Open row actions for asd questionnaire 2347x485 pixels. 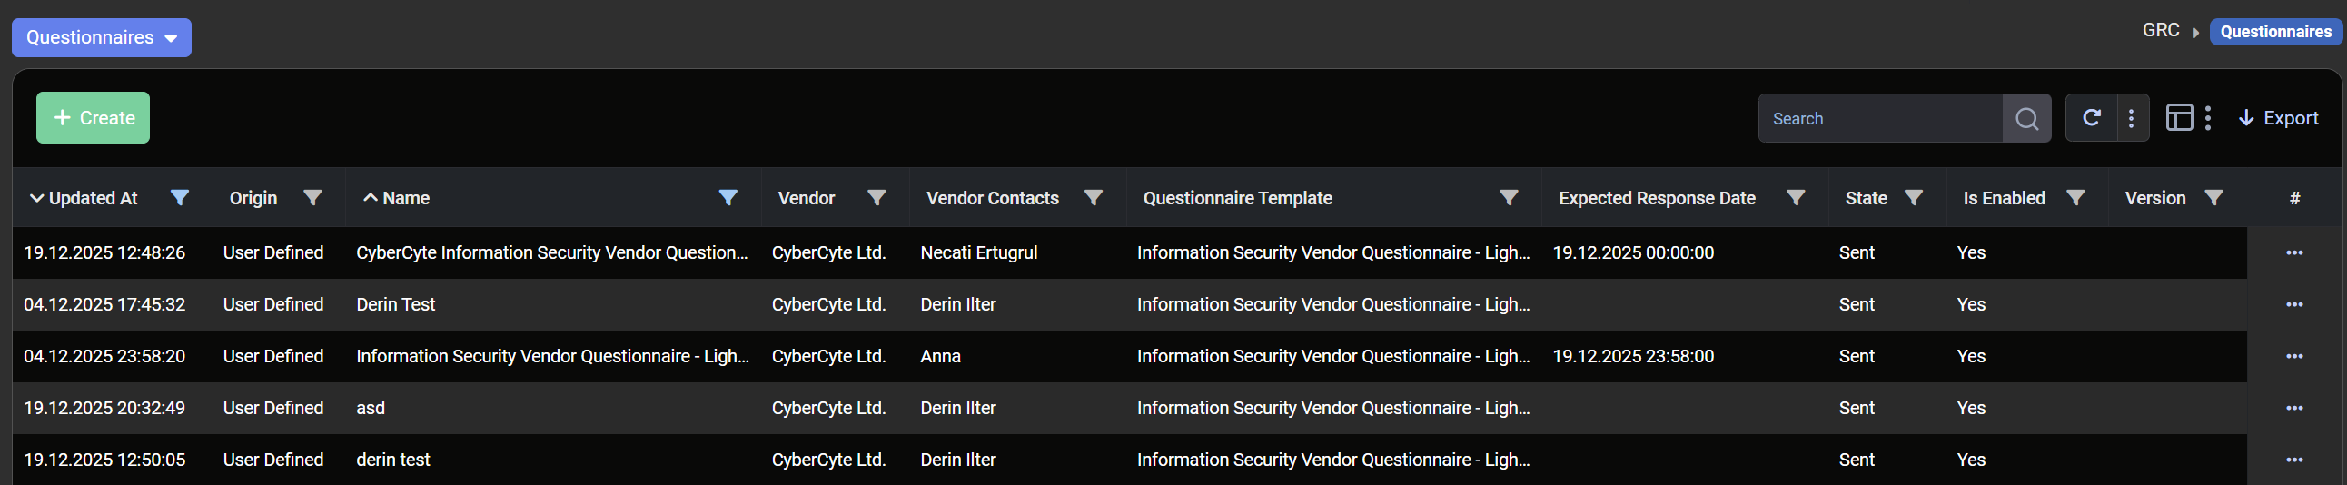[2294, 409]
